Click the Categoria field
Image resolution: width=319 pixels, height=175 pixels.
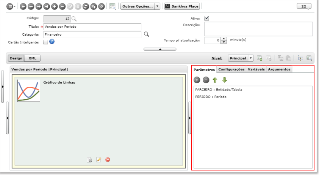tap(92, 34)
